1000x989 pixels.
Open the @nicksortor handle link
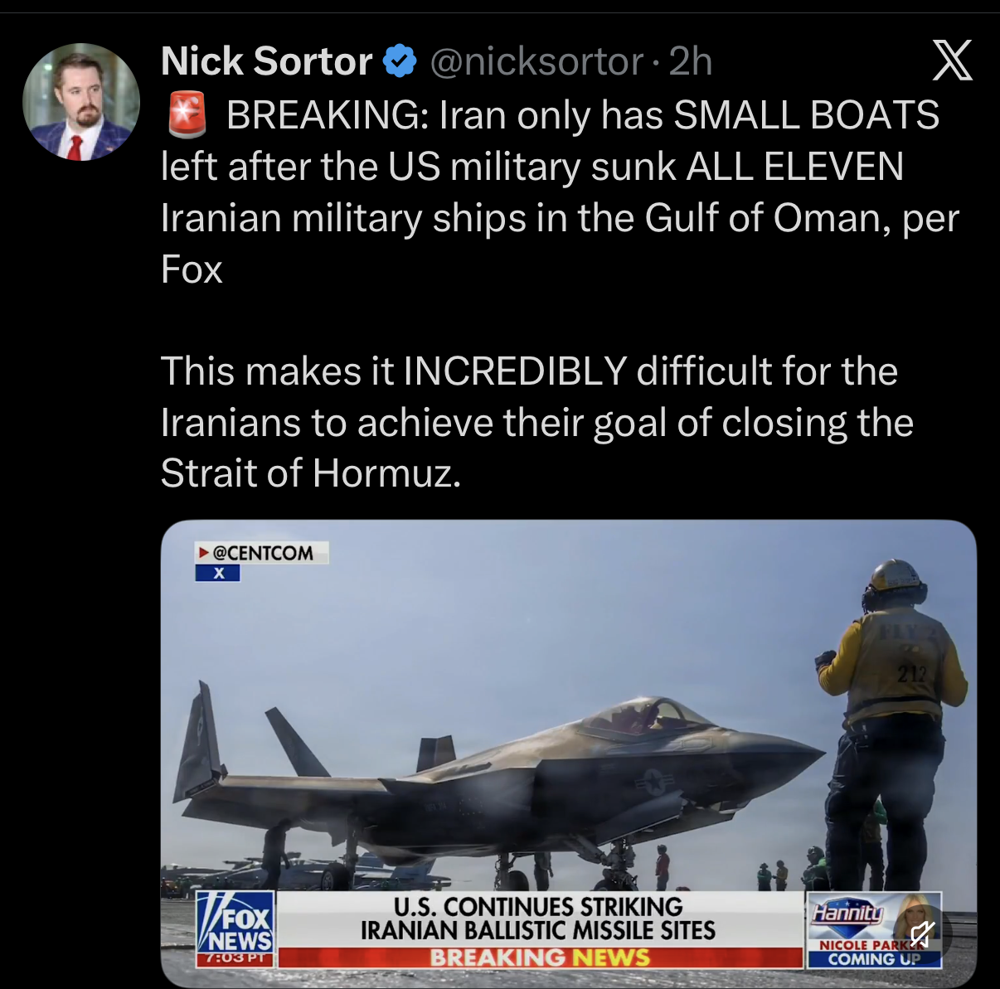(536, 61)
